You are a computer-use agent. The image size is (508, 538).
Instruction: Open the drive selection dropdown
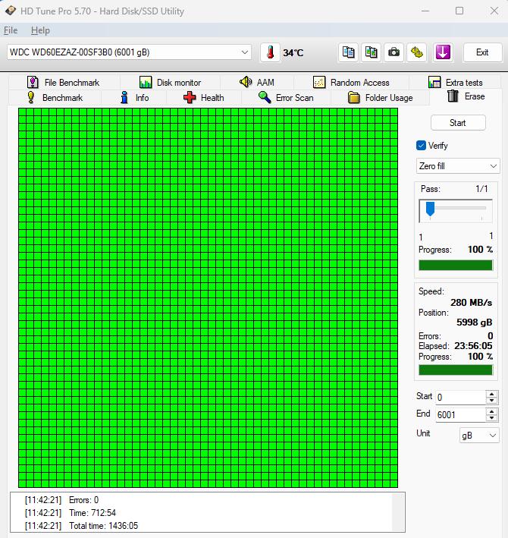244,52
